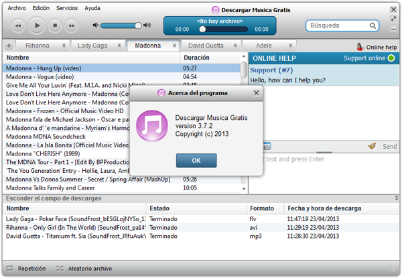Close the Lady Gaga tab
The image size is (402, 278).
(x=119, y=46)
